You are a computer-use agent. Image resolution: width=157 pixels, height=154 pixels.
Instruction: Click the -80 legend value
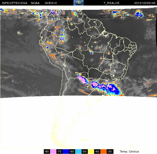click(x=47, y=151)
